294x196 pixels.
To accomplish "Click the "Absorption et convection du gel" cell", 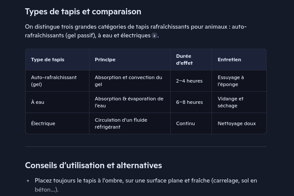I will [x=129, y=81].
